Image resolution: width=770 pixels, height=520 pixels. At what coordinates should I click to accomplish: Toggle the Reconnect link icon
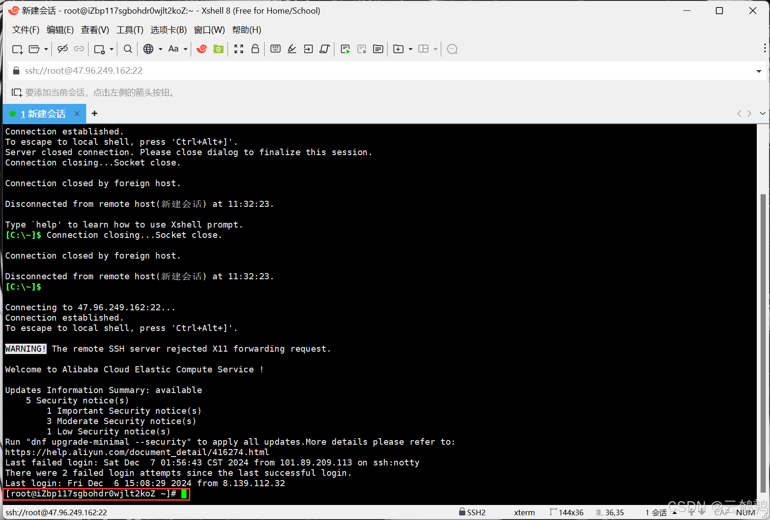click(79, 49)
